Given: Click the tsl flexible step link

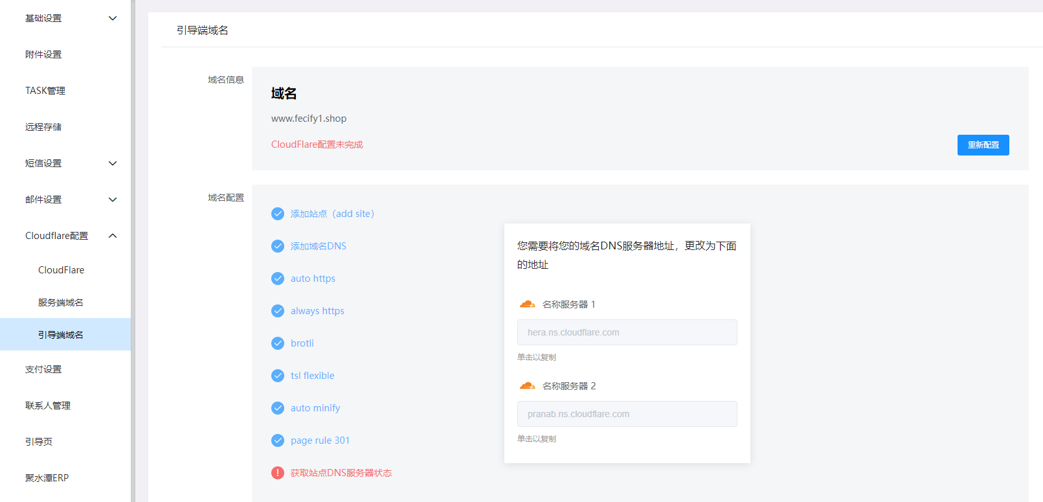Looking at the screenshot, I should point(313,376).
